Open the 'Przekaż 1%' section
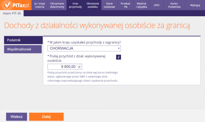Image resolution: width=205 pixels, height=122 pixels. pyautogui.click(x=126, y=5)
